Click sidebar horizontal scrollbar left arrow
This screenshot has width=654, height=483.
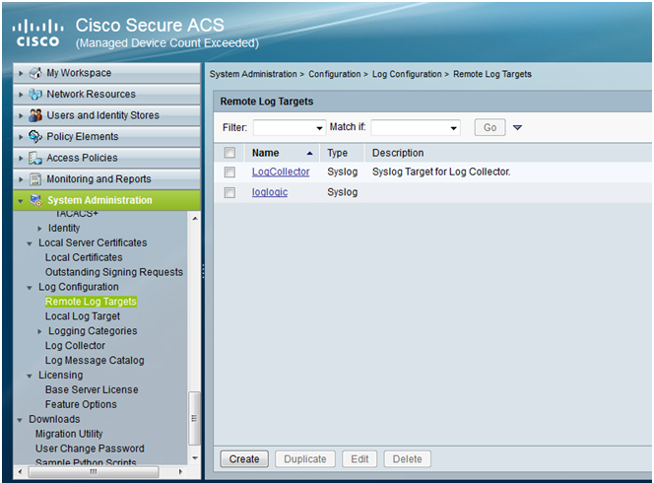tap(20, 472)
